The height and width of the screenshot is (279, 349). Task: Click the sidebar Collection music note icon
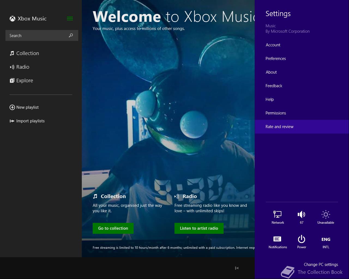click(x=12, y=53)
